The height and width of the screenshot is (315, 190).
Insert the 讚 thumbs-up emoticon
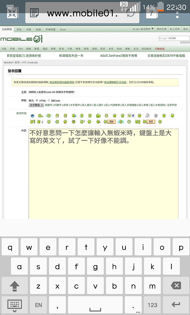pyautogui.click(x=131, y=116)
